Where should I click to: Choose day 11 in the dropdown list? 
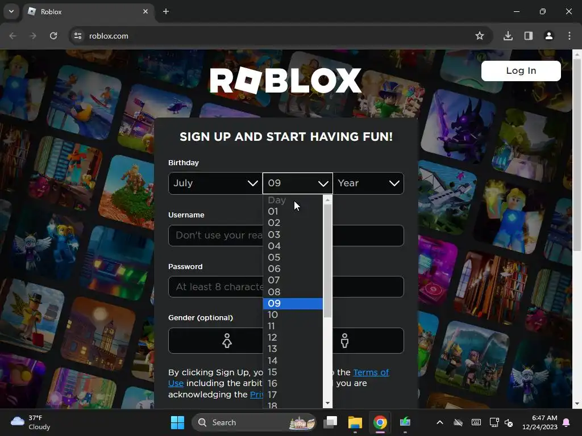pos(293,326)
